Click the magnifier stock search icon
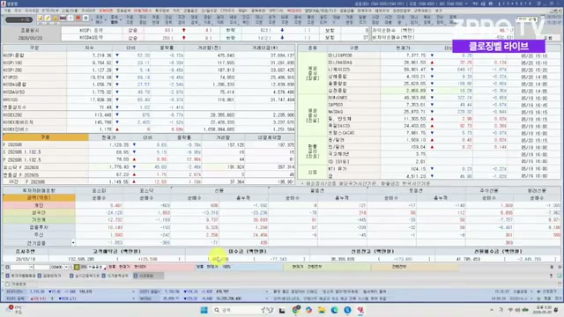Image resolution: width=564 pixels, height=317 pixels. pos(70,267)
